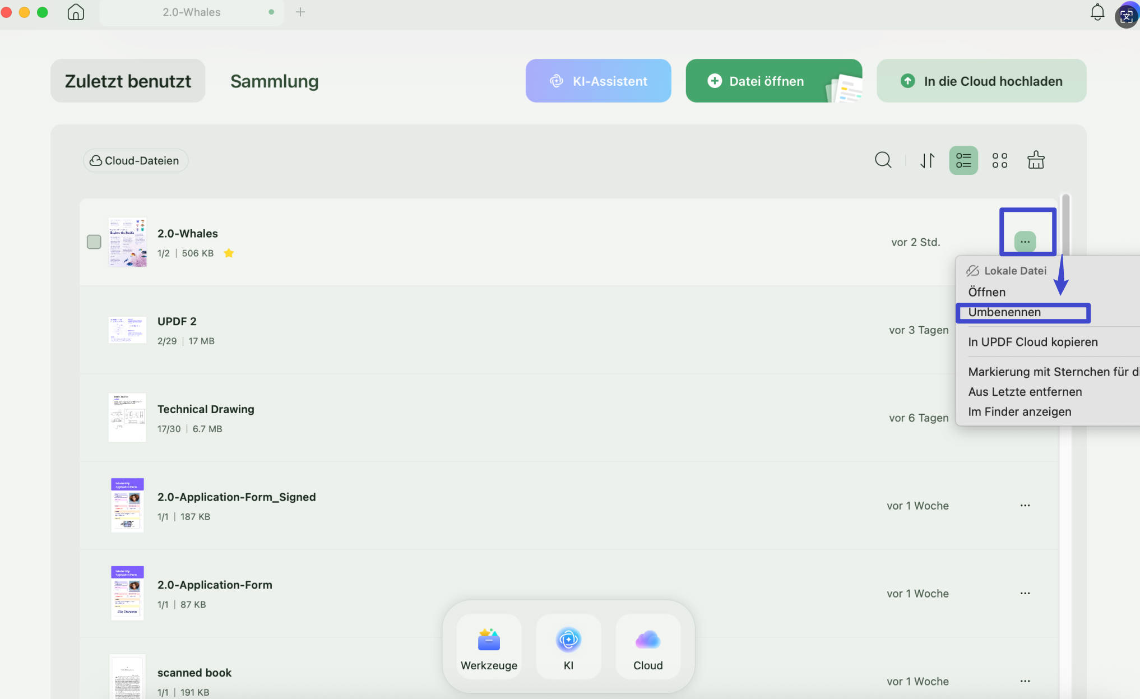Screen dimensions: 1140x699
Task: Click the UPDF 2 file name
Action: tap(177, 322)
